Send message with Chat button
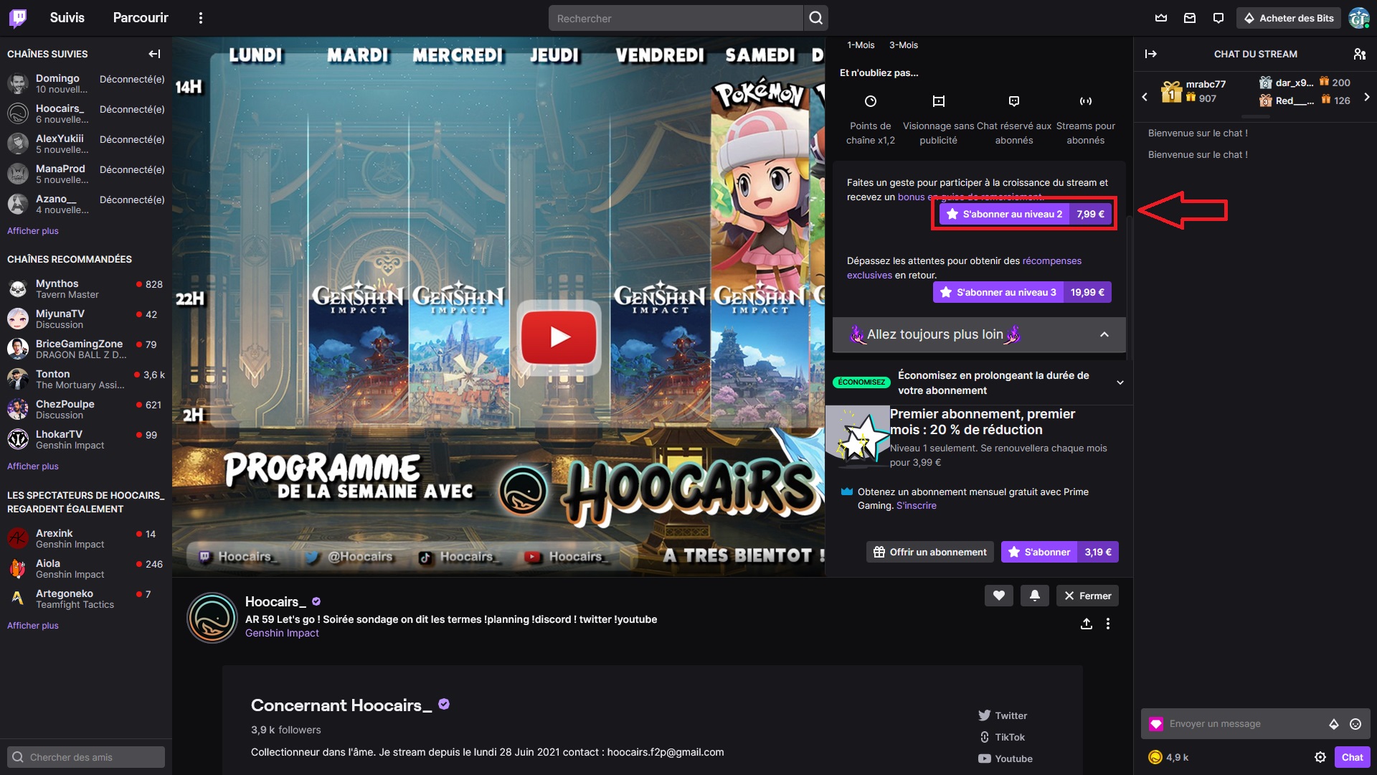 tap(1353, 757)
